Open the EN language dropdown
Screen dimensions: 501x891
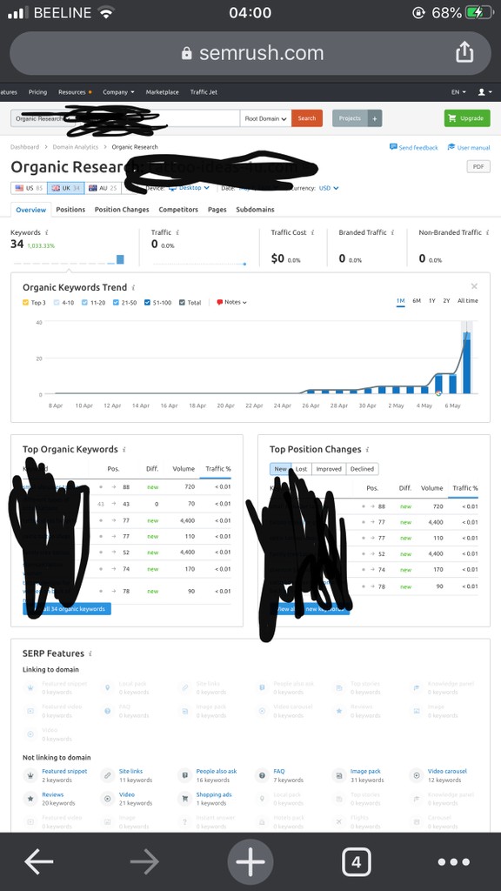pyautogui.click(x=458, y=92)
